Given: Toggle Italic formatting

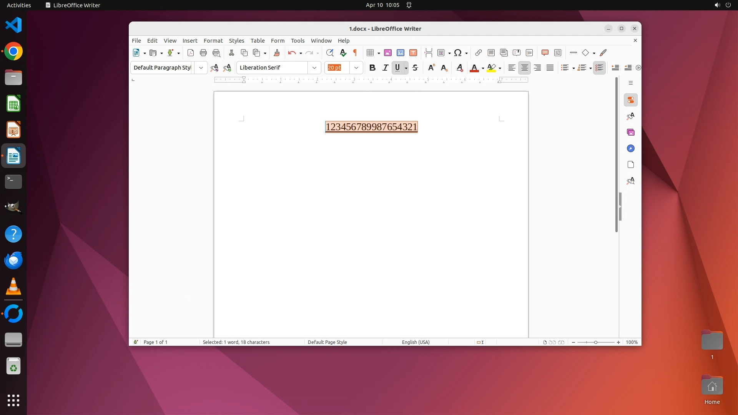Looking at the screenshot, I should 385,68.
